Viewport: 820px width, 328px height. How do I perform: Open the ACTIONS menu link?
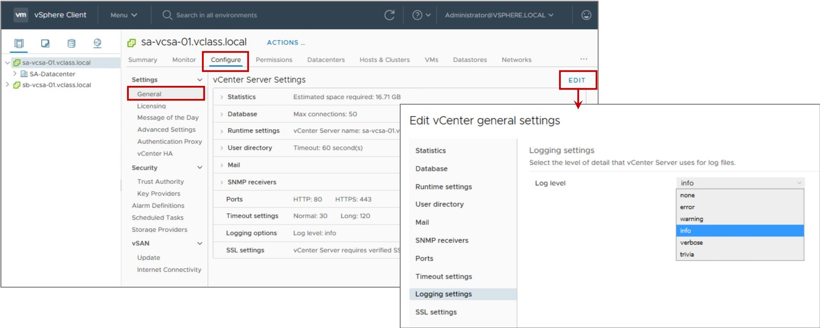coord(286,42)
